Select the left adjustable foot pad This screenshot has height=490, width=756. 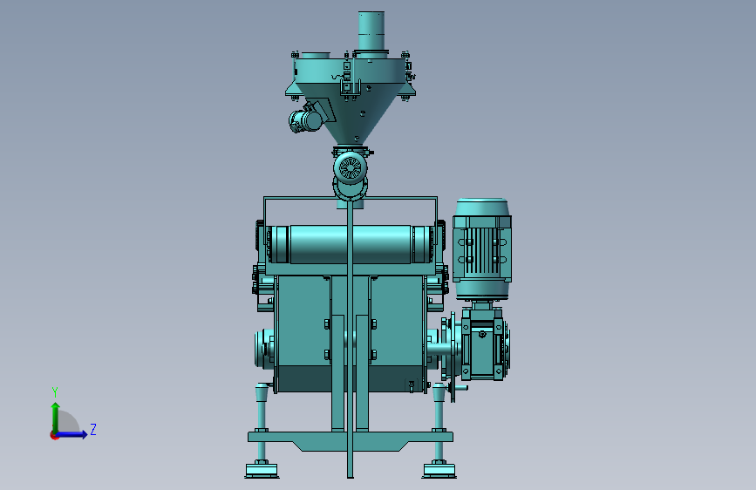pyautogui.click(x=262, y=470)
